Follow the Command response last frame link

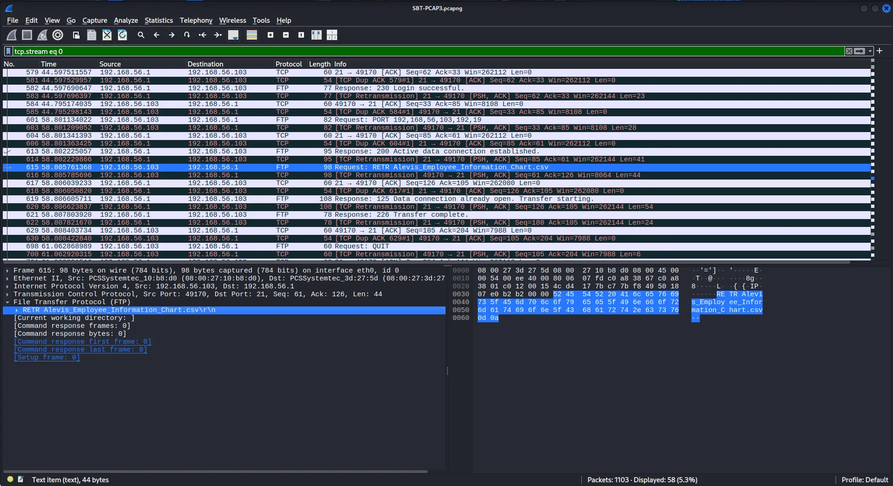tap(81, 349)
